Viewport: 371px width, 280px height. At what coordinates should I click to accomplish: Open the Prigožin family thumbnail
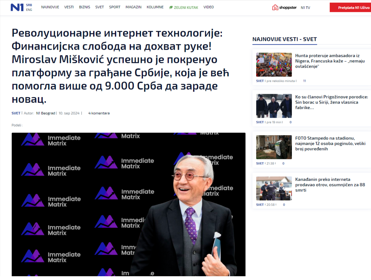274,106
